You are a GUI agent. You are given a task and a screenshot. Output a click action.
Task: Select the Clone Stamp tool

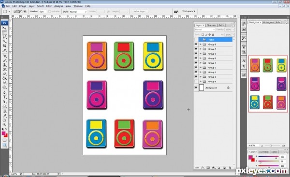click(x=4, y=65)
